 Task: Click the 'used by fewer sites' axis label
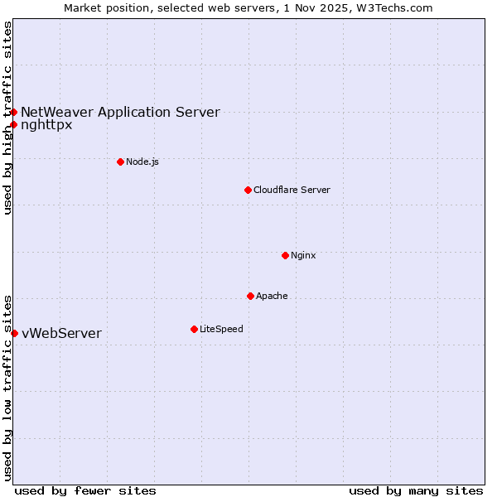click(85, 490)
